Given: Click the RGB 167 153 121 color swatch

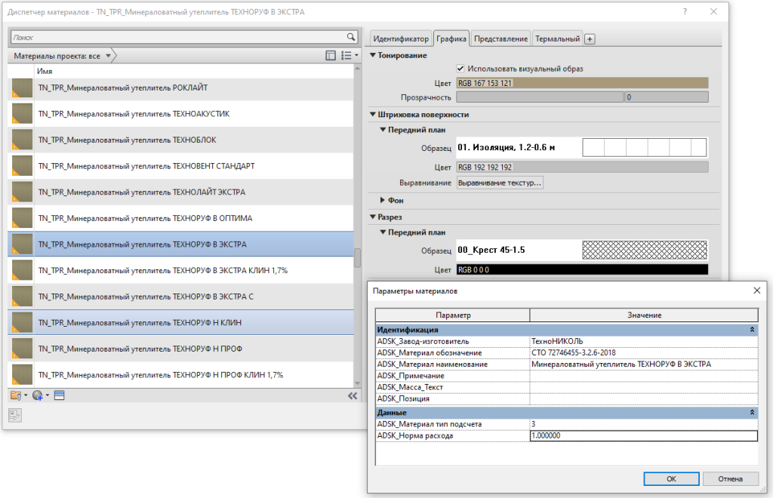Looking at the screenshot, I should 582,83.
